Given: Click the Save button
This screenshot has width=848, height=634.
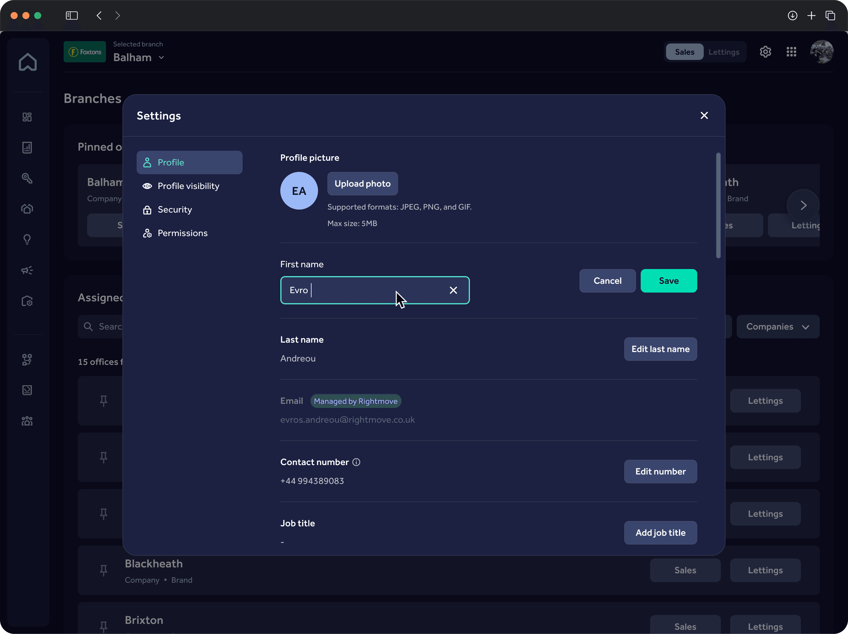Looking at the screenshot, I should pos(669,281).
